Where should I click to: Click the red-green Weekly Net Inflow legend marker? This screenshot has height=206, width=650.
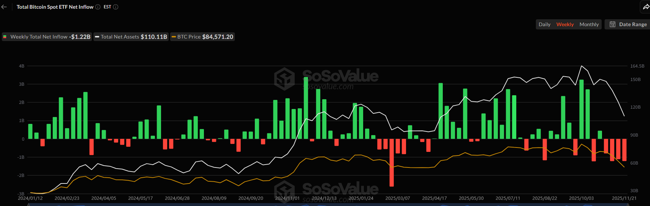5,37
